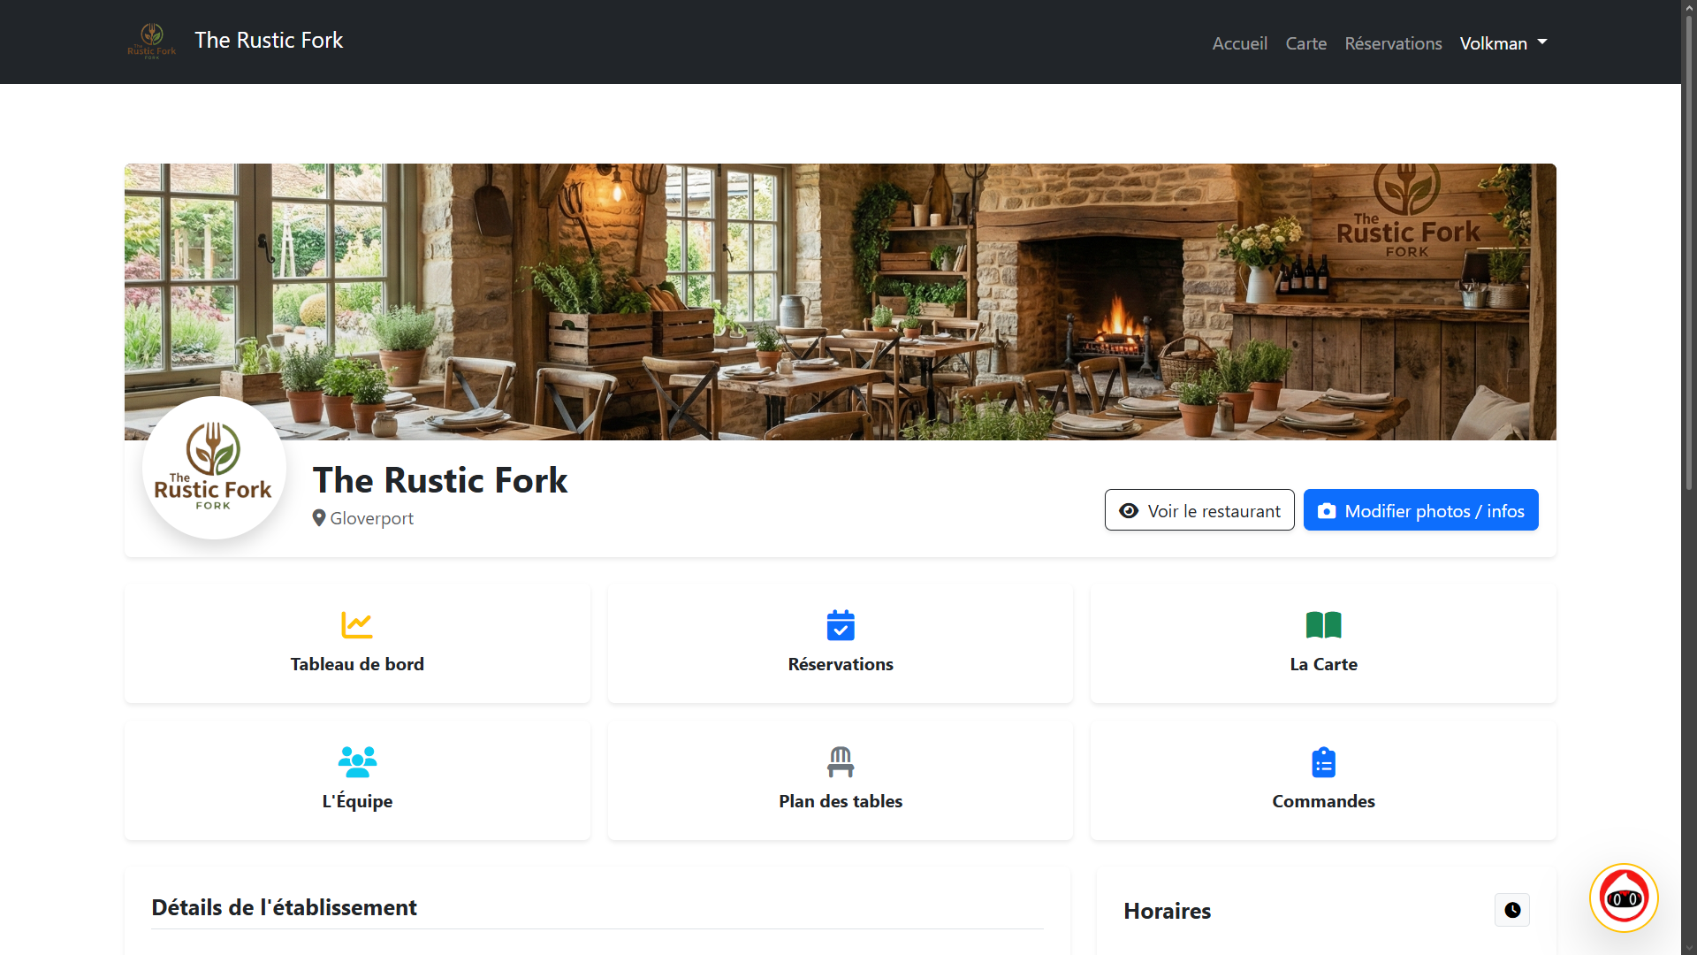Go to Accueil in the navigation bar
This screenshot has height=955, width=1697.
coord(1239,42)
